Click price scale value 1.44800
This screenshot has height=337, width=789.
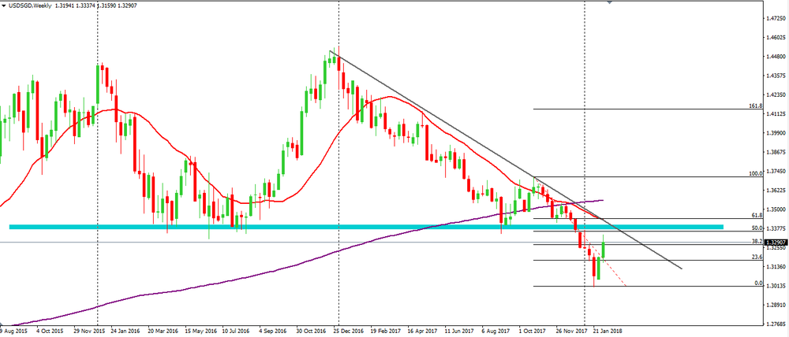point(776,56)
